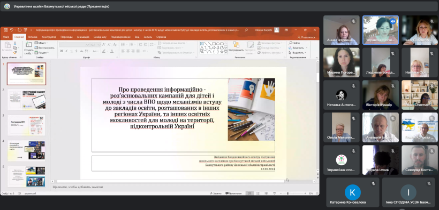The image size is (439, 210).
Task: Start slide show from status bar icon
Action: click(274, 193)
